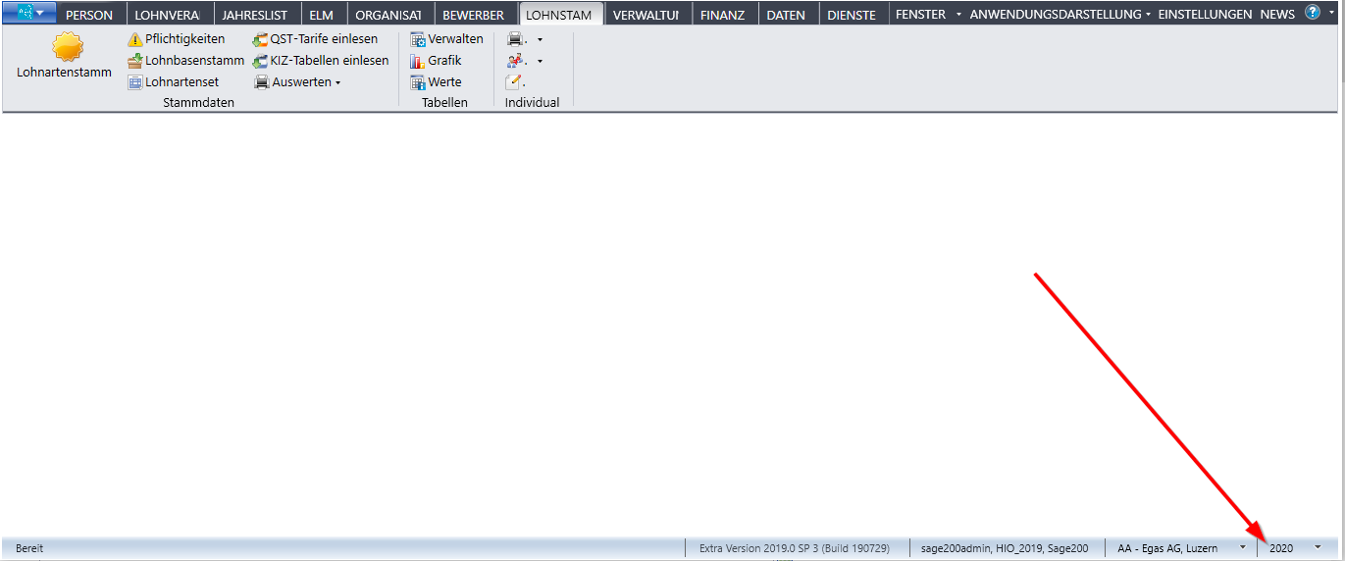Open Lohnartenset in Stammdaten group
This screenshot has height=561, width=1345.
174,82
